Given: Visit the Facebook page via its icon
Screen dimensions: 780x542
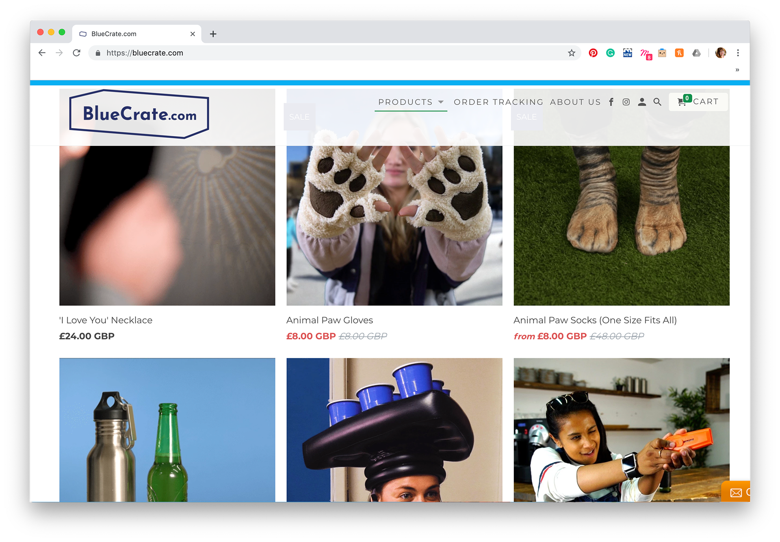Looking at the screenshot, I should [x=611, y=102].
